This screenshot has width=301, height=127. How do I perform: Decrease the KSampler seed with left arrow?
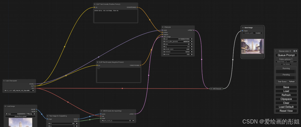164,39
